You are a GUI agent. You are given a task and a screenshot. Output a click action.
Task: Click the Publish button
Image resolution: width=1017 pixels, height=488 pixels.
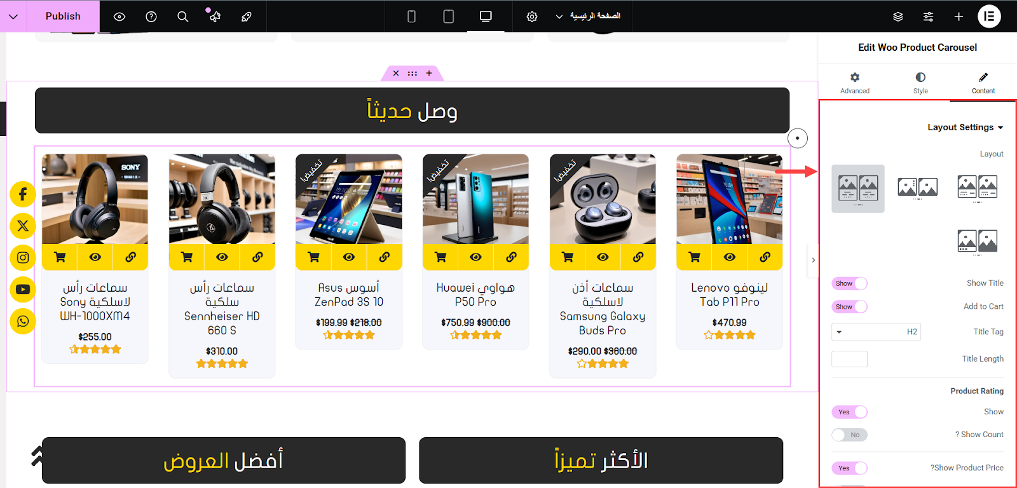(x=63, y=17)
